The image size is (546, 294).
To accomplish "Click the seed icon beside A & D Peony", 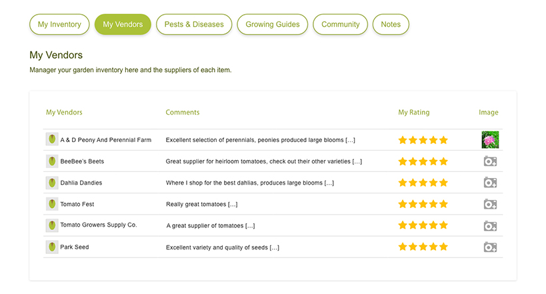I will 52,139.
